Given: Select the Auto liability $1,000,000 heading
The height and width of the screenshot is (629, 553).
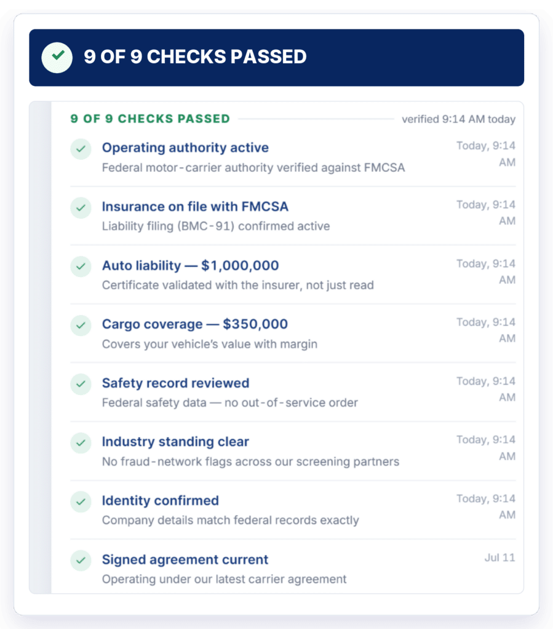Looking at the screenshot, I should [190, 265].
